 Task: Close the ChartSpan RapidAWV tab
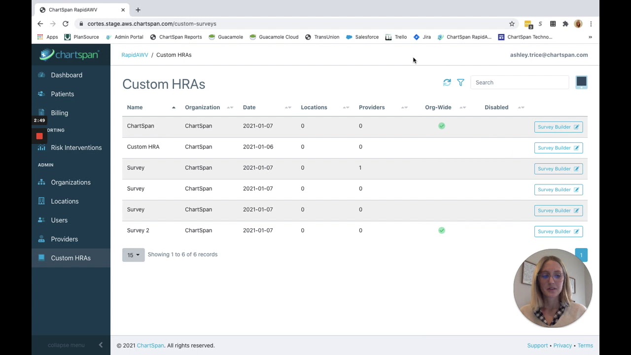123,10
